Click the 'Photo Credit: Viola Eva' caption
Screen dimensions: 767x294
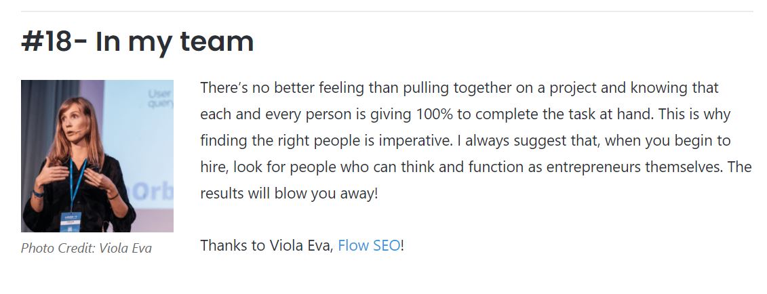pos(86,248)
